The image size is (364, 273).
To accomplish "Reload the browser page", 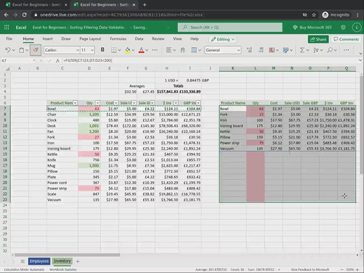I will [x=24, y=15].
